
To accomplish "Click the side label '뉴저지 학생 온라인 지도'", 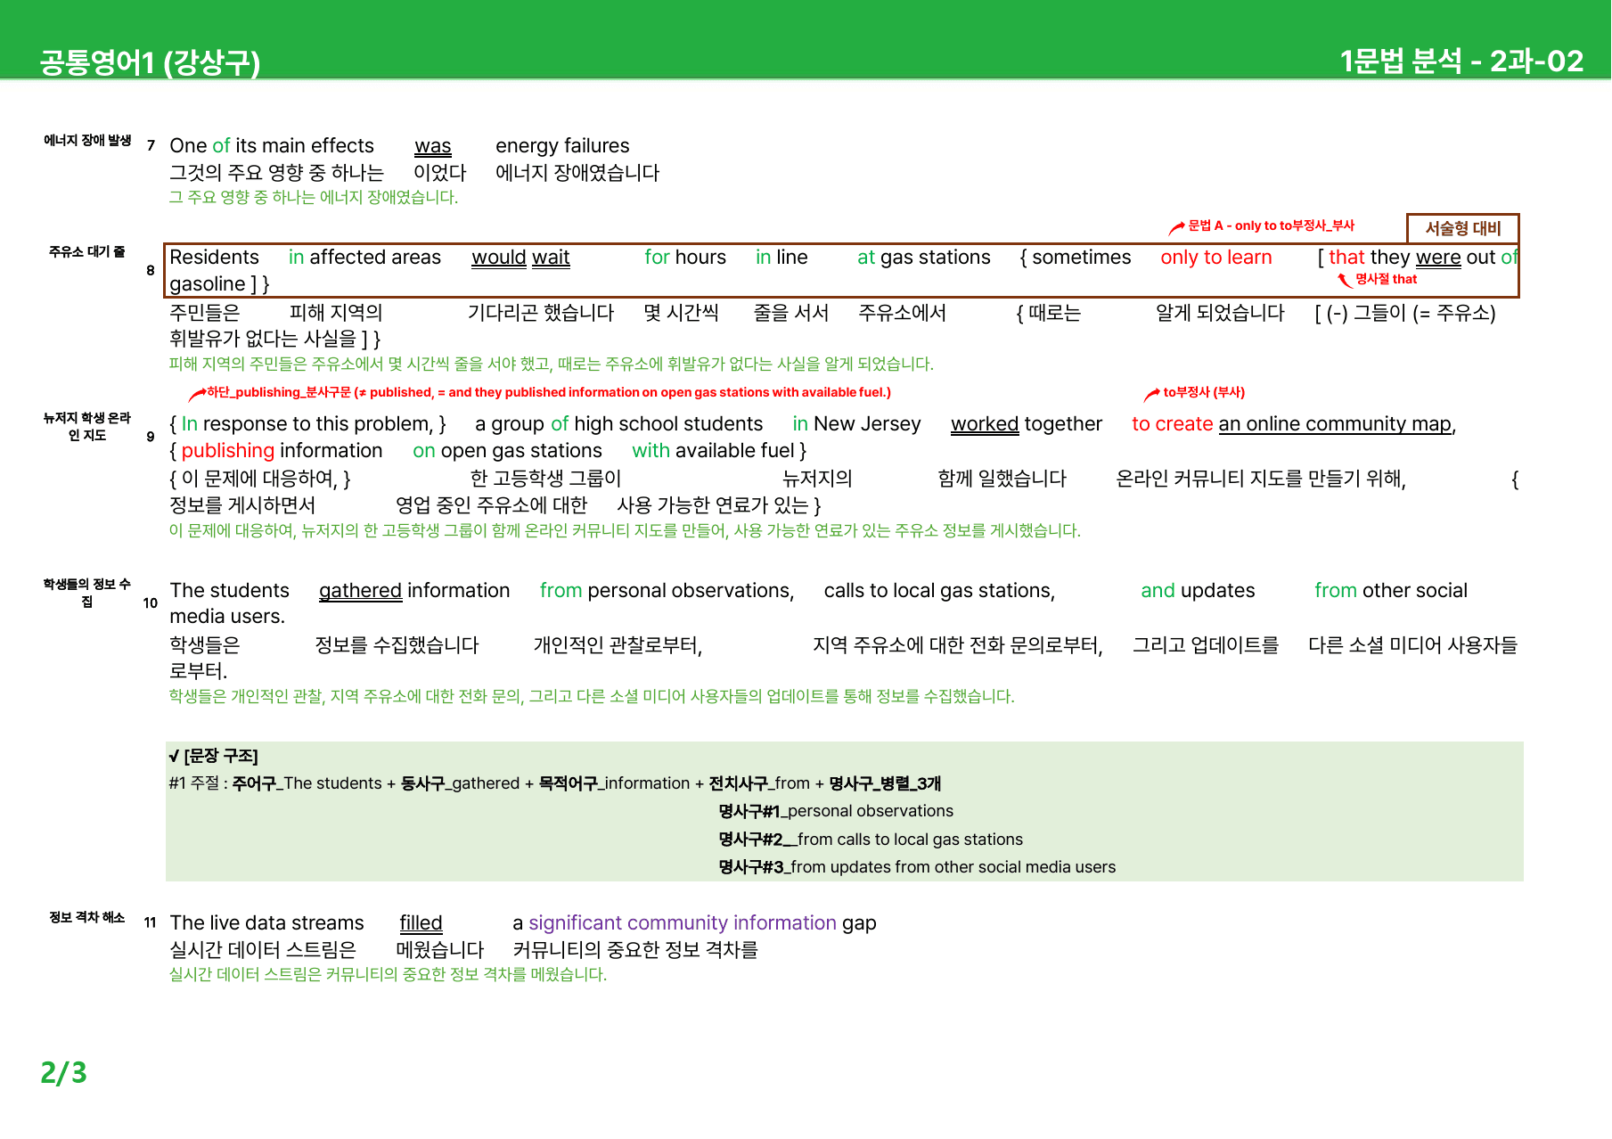I will pyautogui.click(x=87, y=426).
